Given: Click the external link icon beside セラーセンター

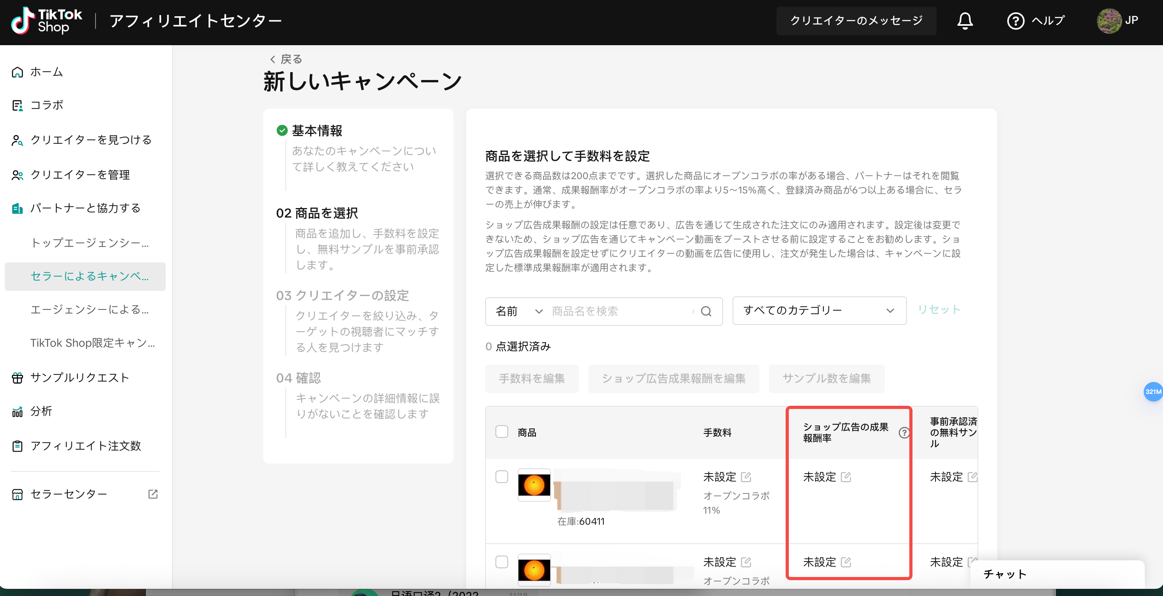Looking at the screenshot, I should coord(153,494).
